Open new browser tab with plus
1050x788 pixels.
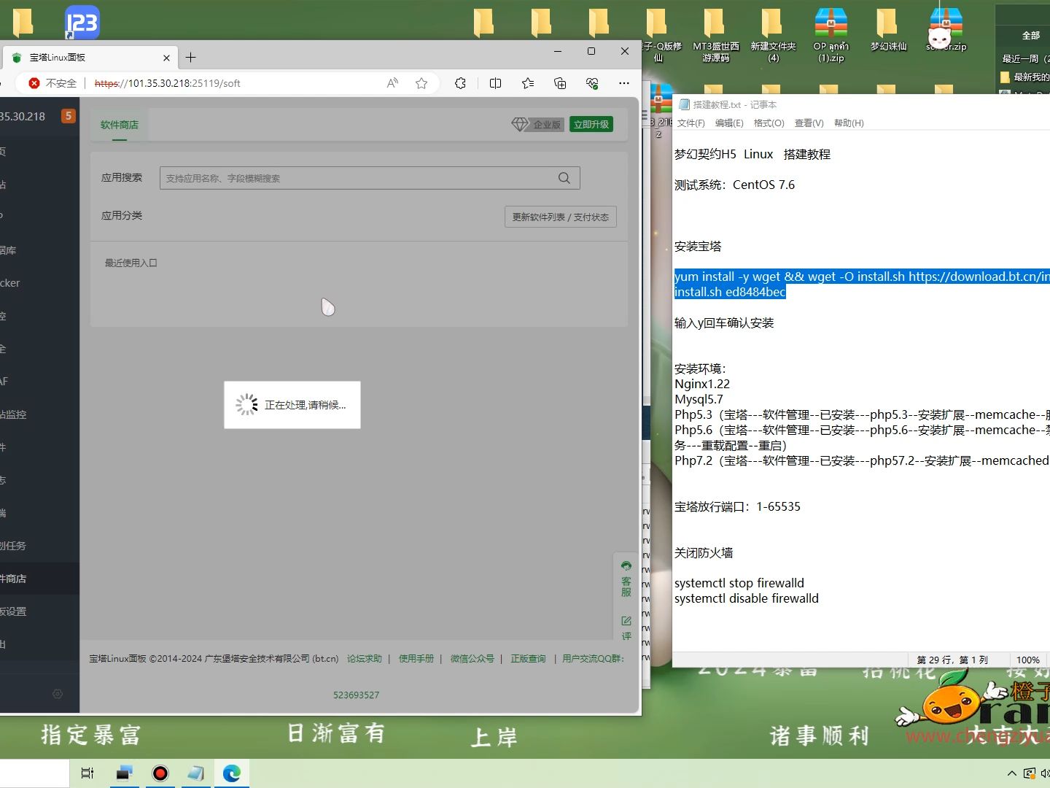pyautogui.click(x=191, y=58)
